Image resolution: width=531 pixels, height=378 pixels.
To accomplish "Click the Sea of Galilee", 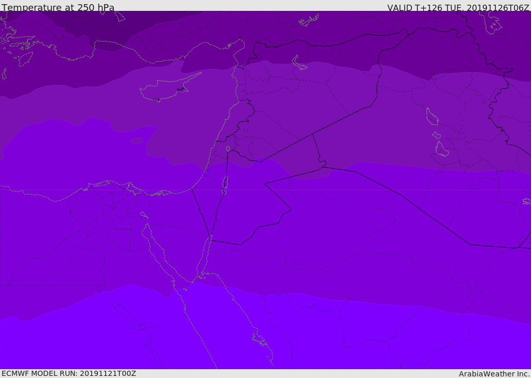I will click(228, 149).
